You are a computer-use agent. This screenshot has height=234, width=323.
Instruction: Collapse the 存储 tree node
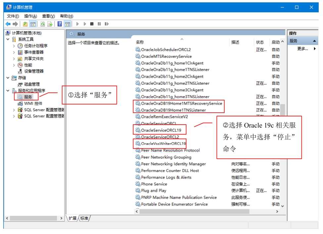[8, 78]
